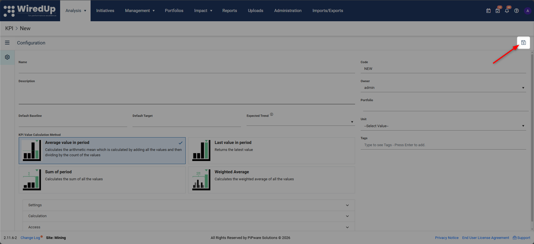534x244 pixels.
Task: Go to Reports tab
Action: pos(230,11)
